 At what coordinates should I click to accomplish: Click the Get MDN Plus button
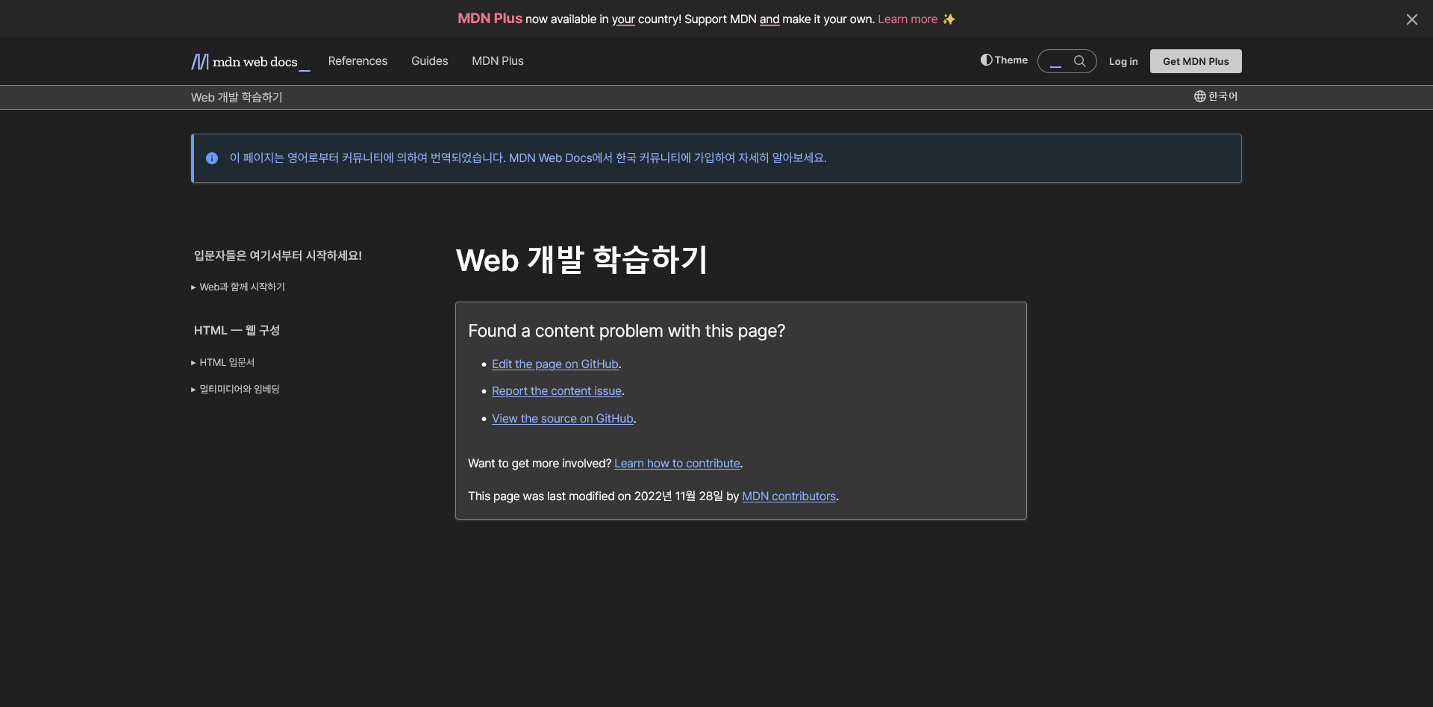point(1195,61)
